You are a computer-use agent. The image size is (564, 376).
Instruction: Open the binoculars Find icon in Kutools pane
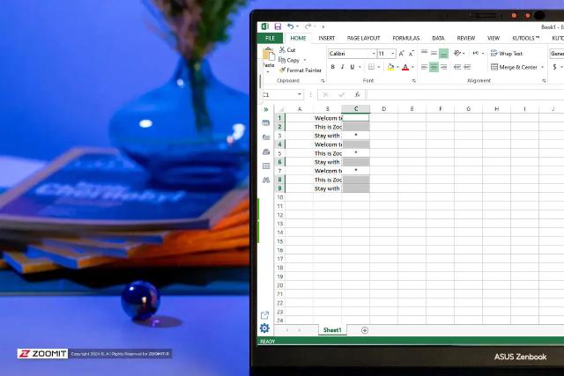coord(266,180)
